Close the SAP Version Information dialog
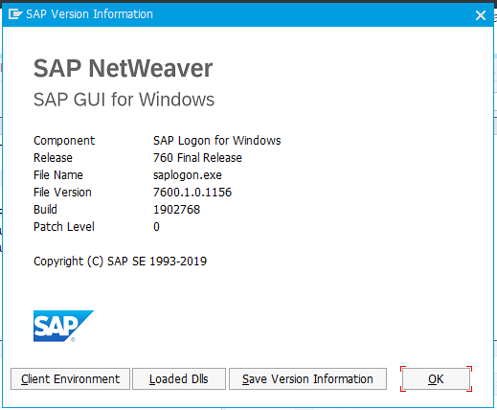 [481, 15]
